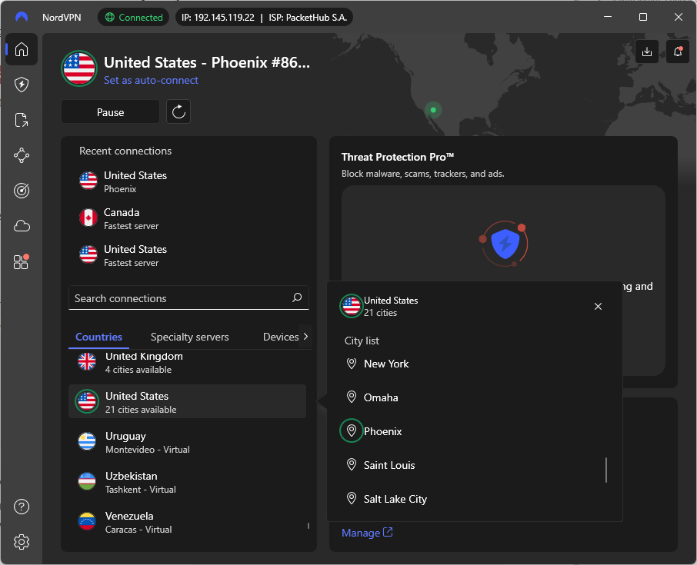The height and width of the screenshot is (565, 697).
Task: Click the large US flag connection icon
Action: (79, 68)
